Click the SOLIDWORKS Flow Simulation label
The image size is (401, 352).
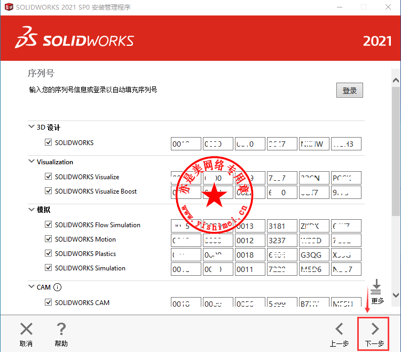[98, 225]
